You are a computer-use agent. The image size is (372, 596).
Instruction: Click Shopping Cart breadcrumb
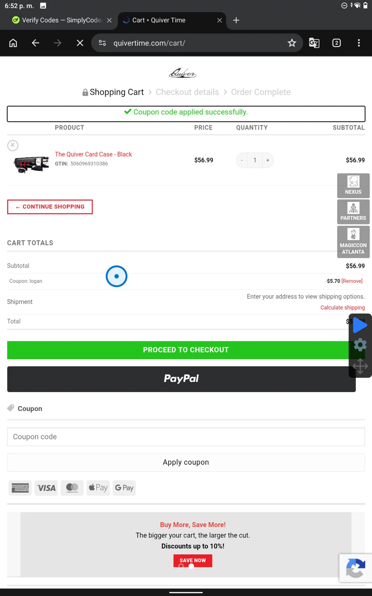pos(117,92)
